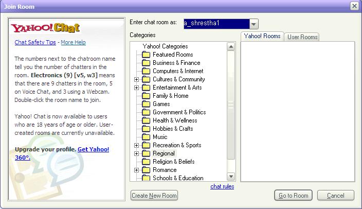Select the Featured Rooms category label
362x209 pixels.
pyautogui.click(x=173, y=55)
